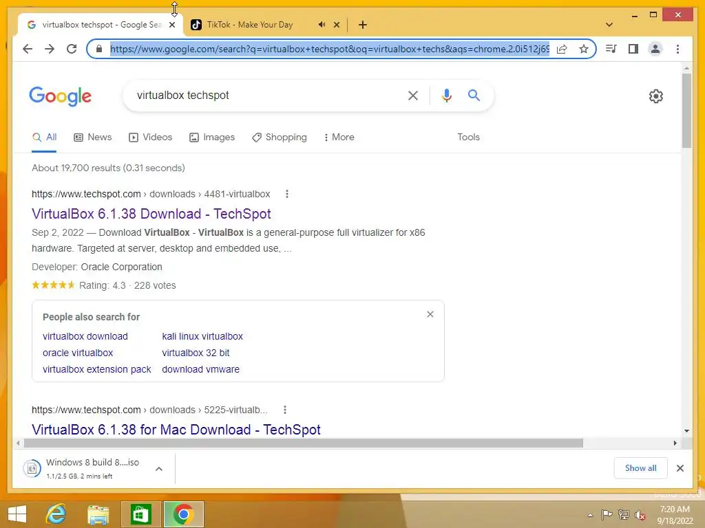The width and height of the screenshot is (705, 528).
Task: Open options for 5225-virtualb result
Action: (284, 410)
